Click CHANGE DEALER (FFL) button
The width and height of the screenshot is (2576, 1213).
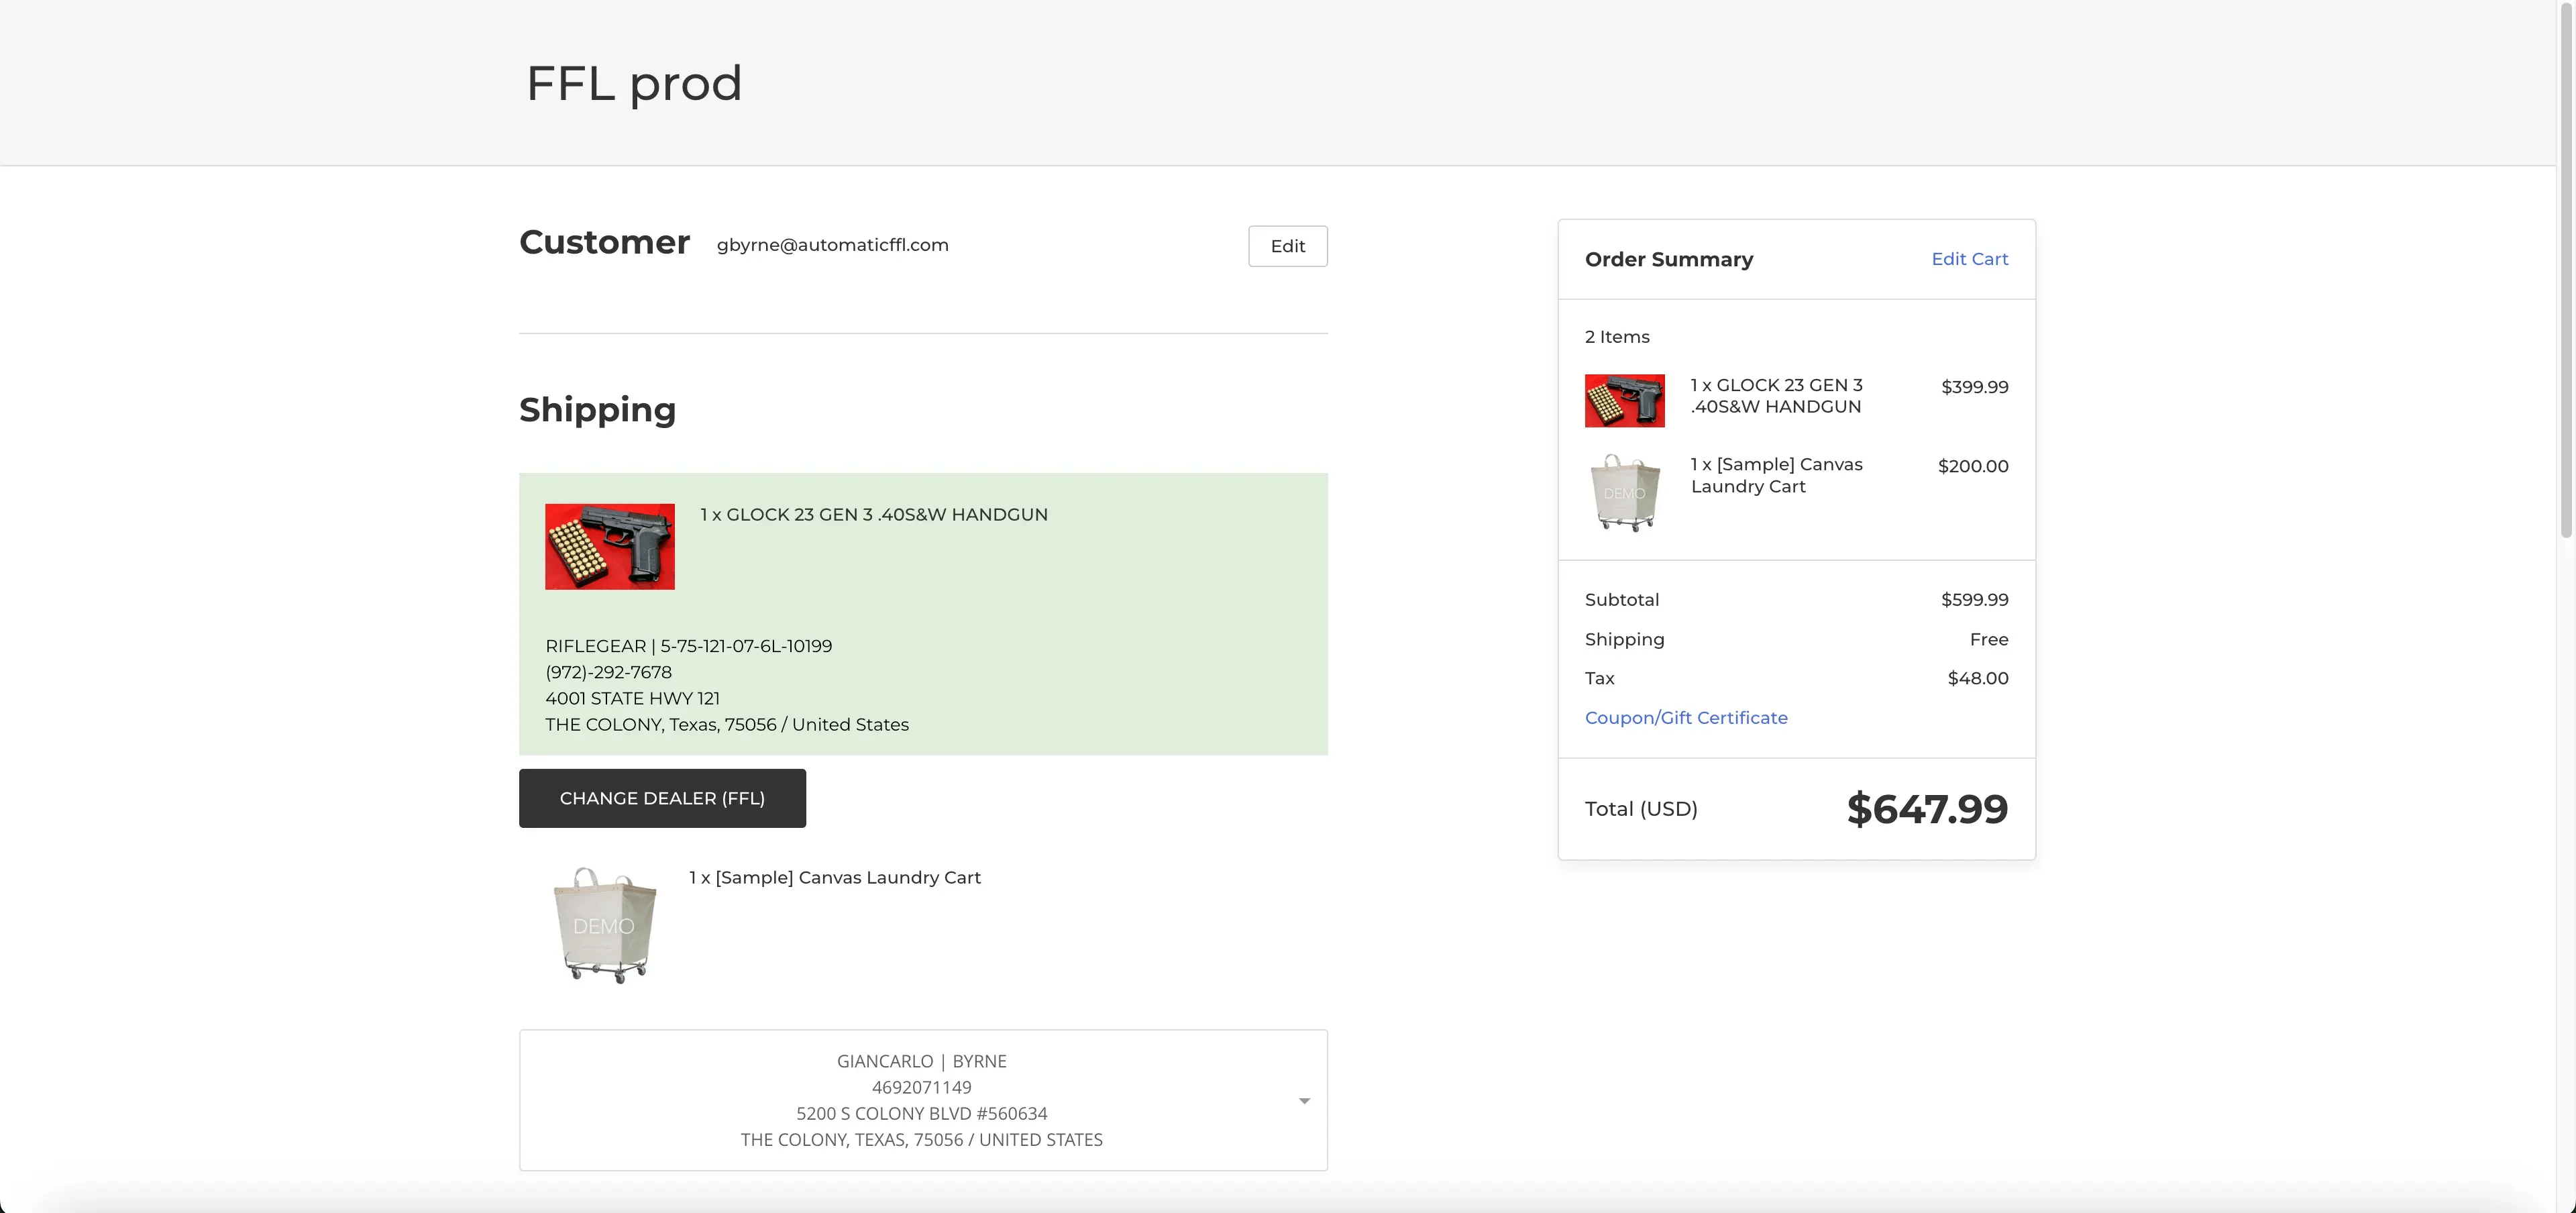(662, 798)
